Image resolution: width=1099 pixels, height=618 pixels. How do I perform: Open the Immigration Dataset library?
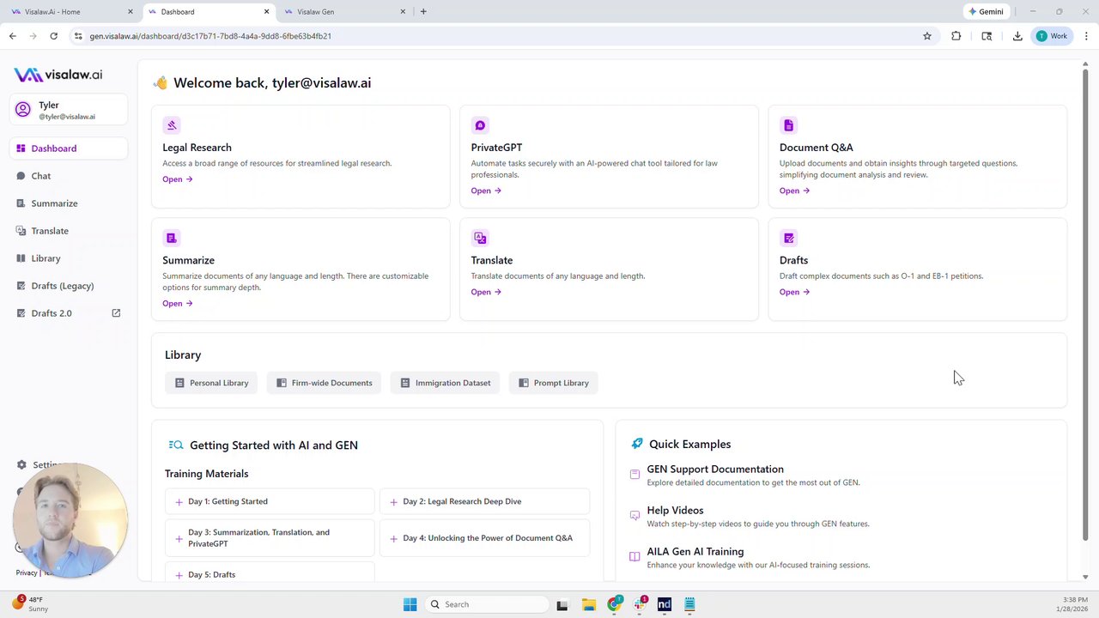coord(446,383)
